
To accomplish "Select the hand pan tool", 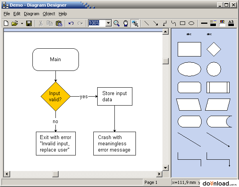I will coord(126,23).
